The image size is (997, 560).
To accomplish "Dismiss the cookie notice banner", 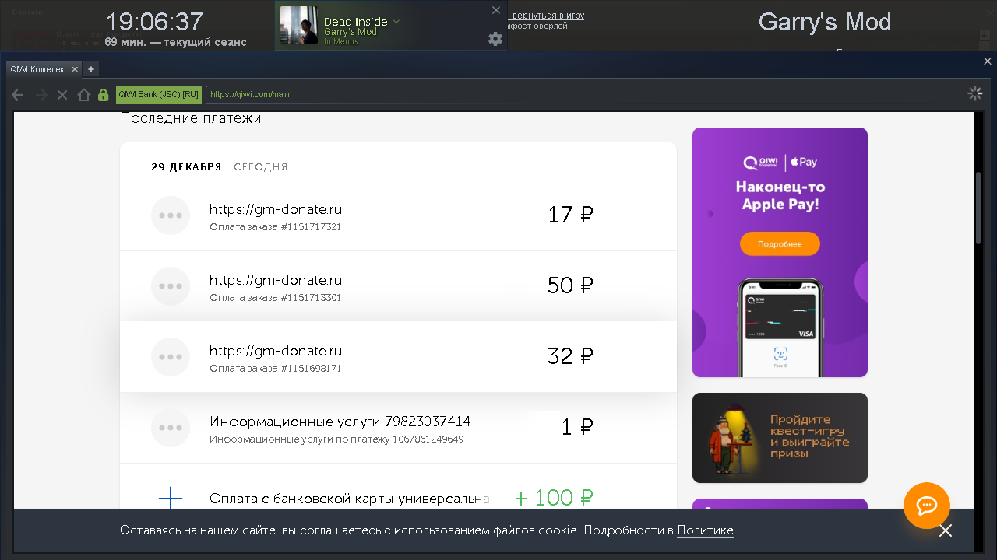I will (945, 530).
